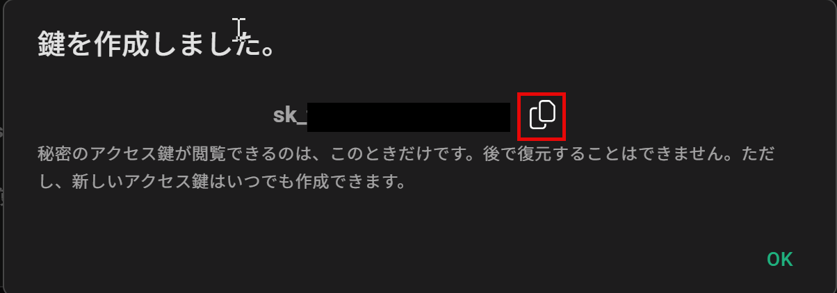
Task: Click the copy icon beside the sk_ key
Action: tap(542, 115)
